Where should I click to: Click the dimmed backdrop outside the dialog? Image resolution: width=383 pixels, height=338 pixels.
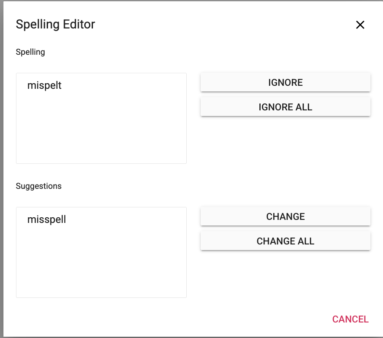[x=1, y=172]
